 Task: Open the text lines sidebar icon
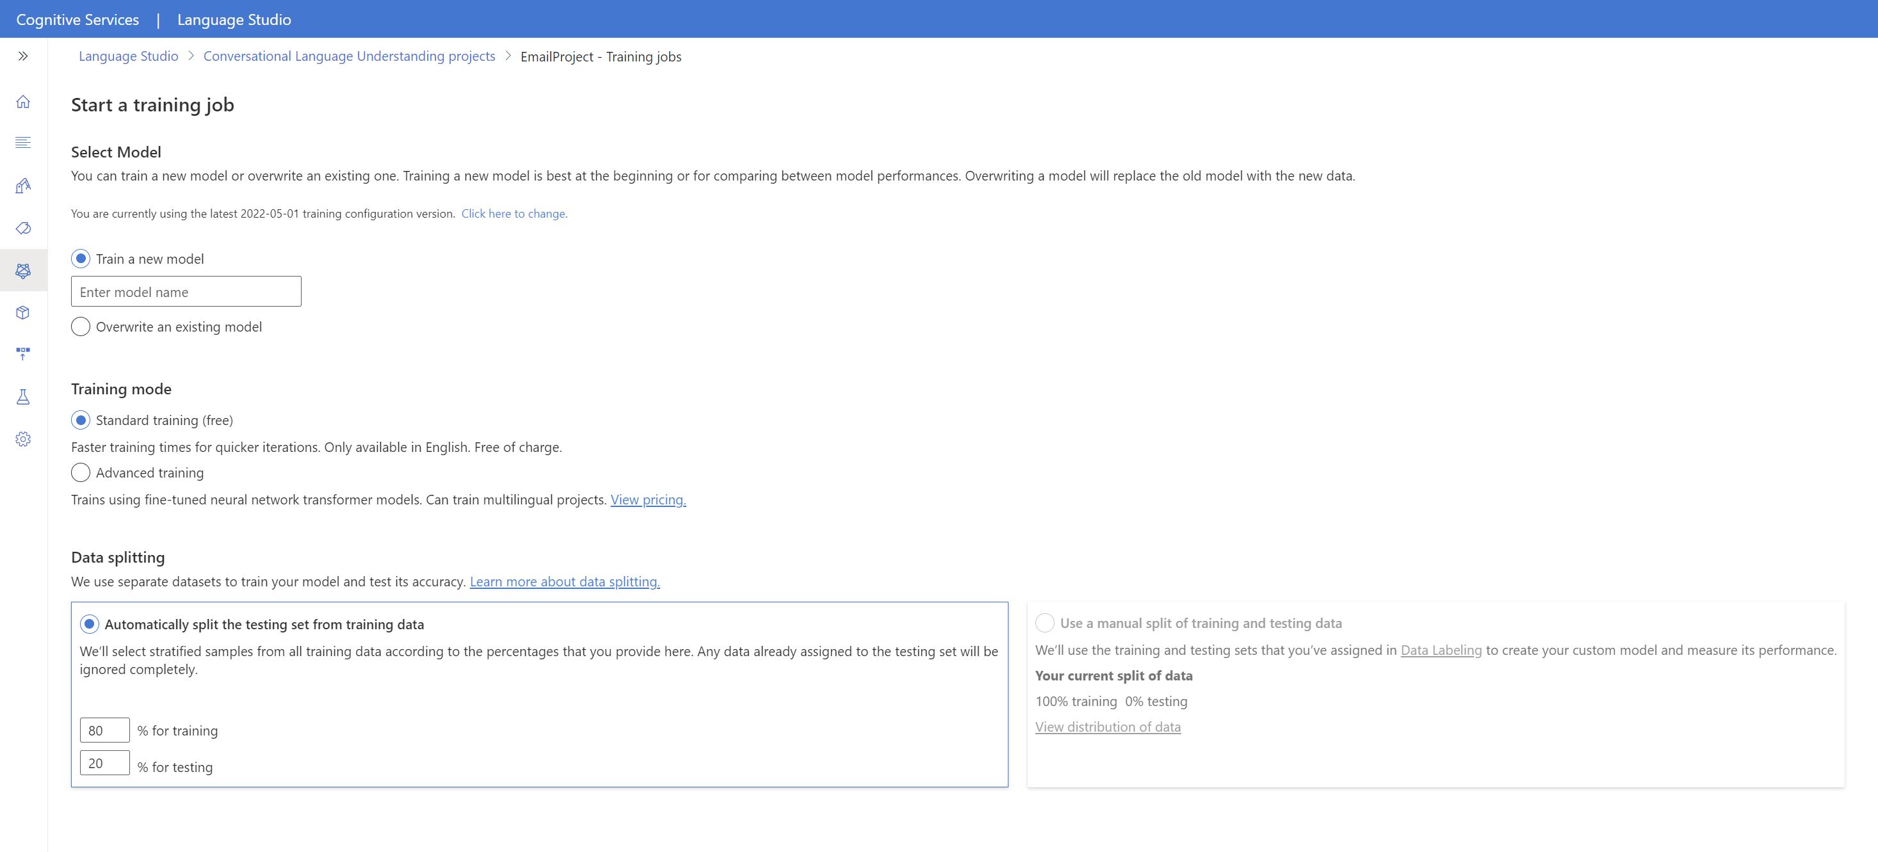pyautogui.click(x=23, y=142)
